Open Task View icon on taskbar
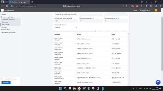Screen dimensions: 163x91 click(x=70, y=88)
